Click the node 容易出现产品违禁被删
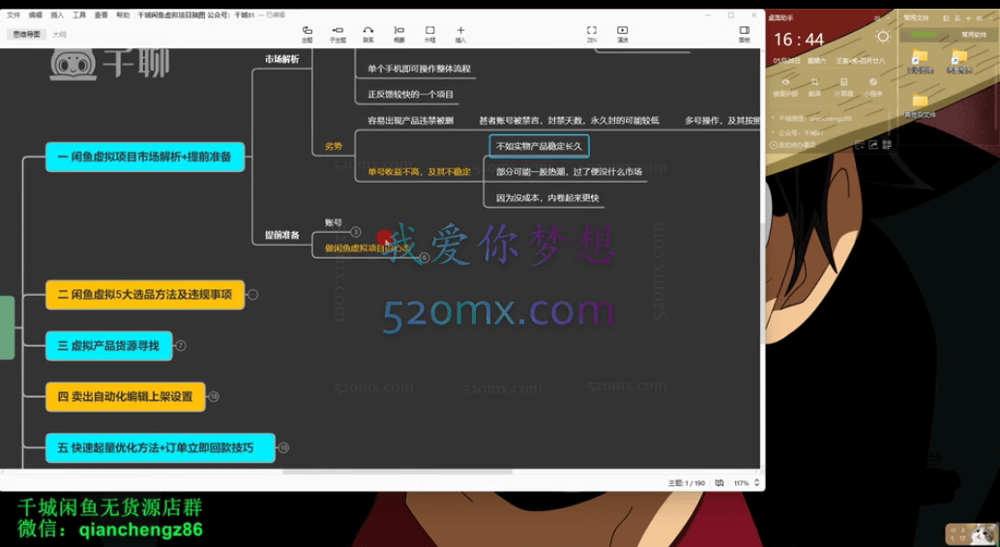1000x547 pixels. (410, 121)
